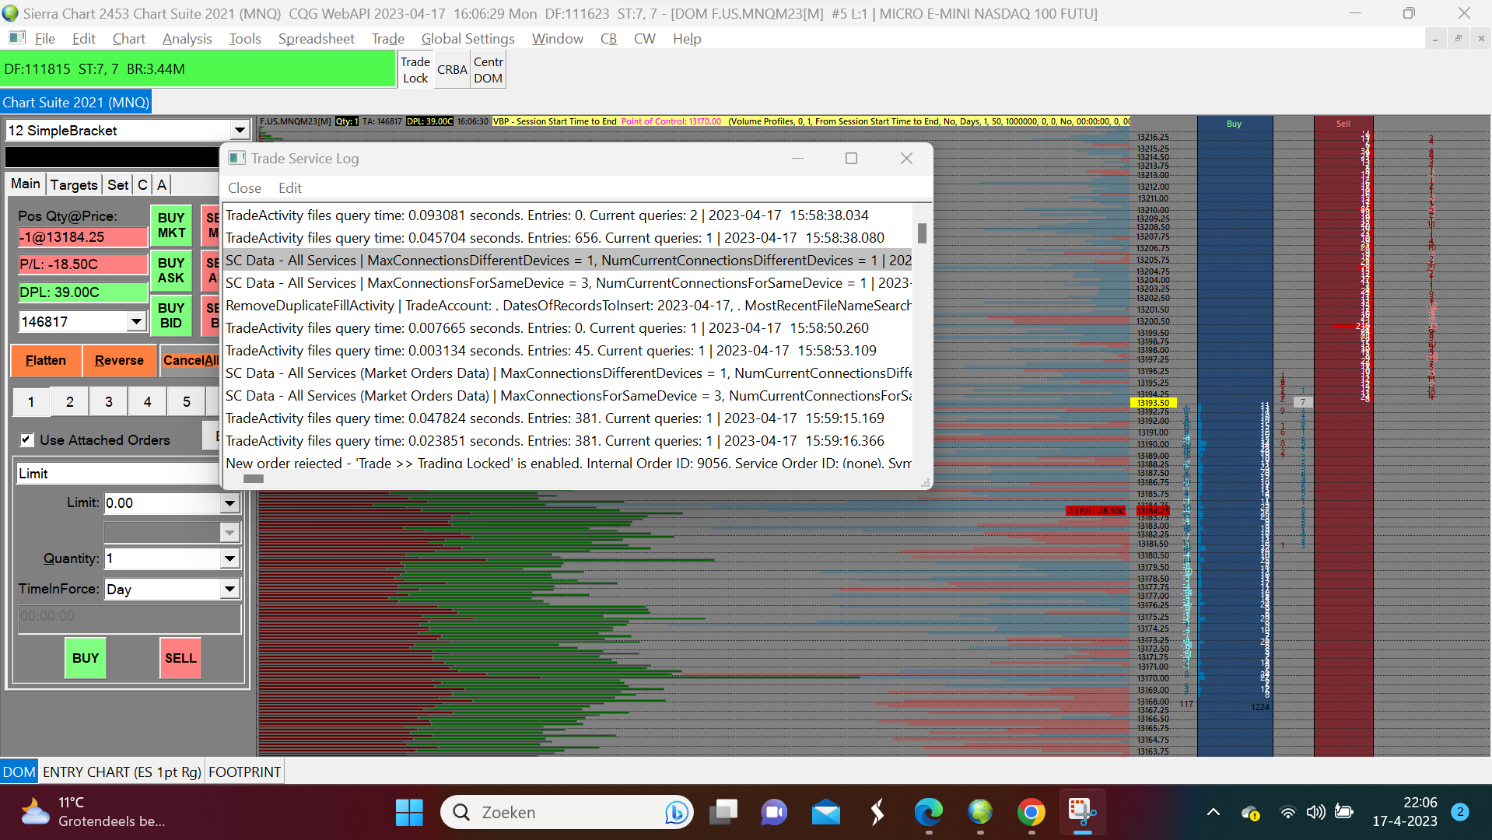
Task: Click the taskbar search box Zoeken
Action: point(567,813)
